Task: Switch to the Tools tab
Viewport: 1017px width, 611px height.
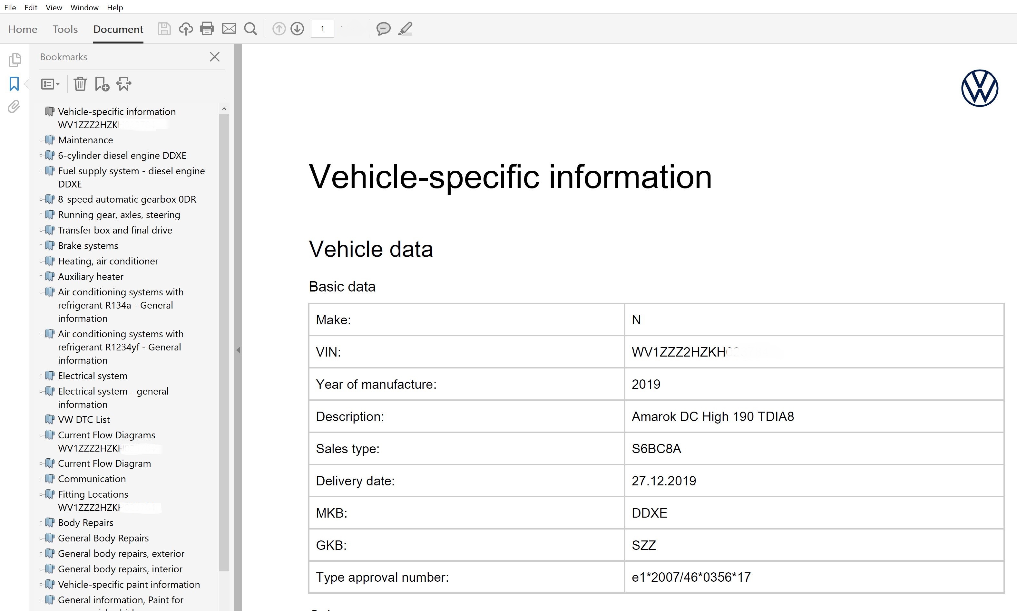Action: (x=65, y=29)
